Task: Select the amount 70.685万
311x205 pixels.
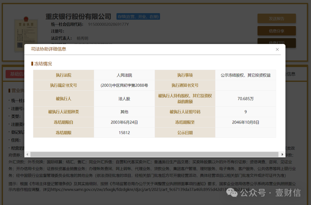Action: tap(246, 99)
